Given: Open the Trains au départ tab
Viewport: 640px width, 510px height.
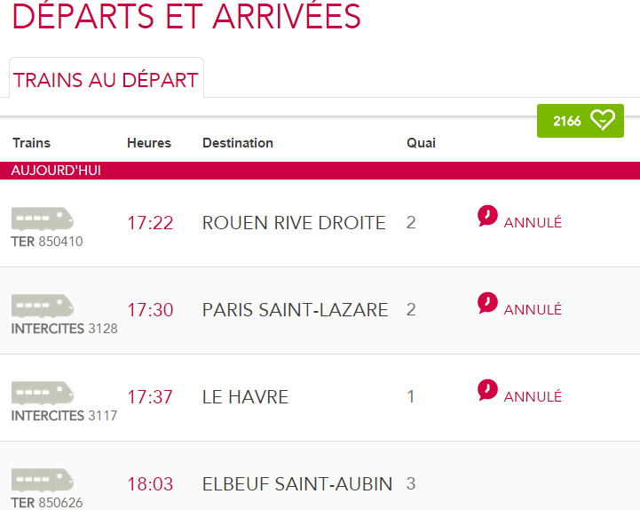Looking at the screenshot, I should [x=106, y=80].
